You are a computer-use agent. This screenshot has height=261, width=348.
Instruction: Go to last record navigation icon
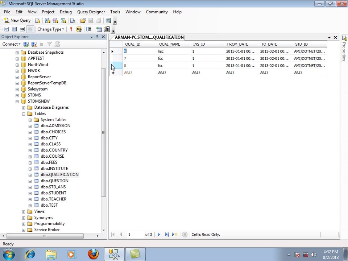click(x=167, y=235)
